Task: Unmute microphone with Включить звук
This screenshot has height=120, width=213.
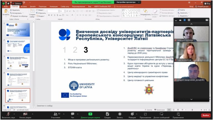Action: [8, 115]
